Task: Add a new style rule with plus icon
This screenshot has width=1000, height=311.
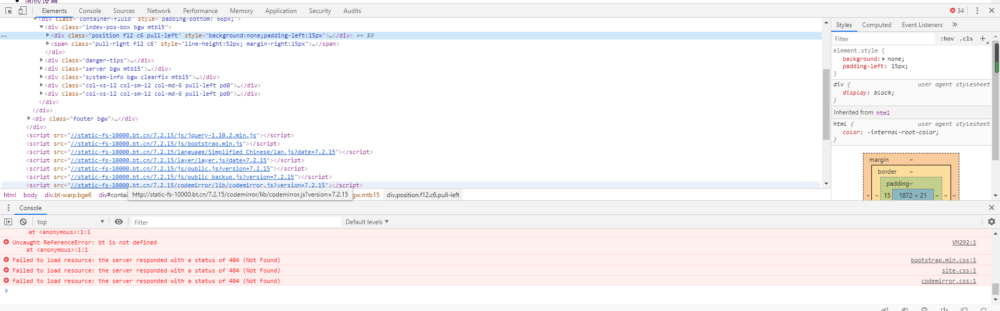Action: coord(983,38)
